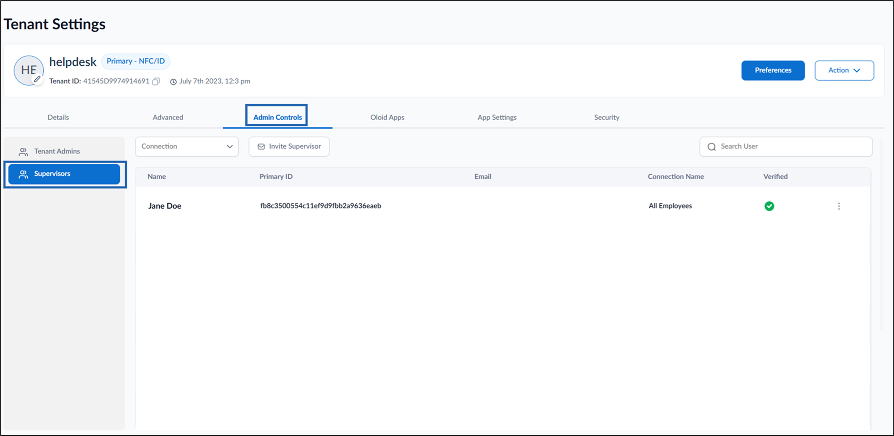The height and width of the screenshot is (436, 894).
Task: Click primary ID fb8c3500554c11ef9d9fbb2a9636eaeb
Action: (x=321, y=206)
